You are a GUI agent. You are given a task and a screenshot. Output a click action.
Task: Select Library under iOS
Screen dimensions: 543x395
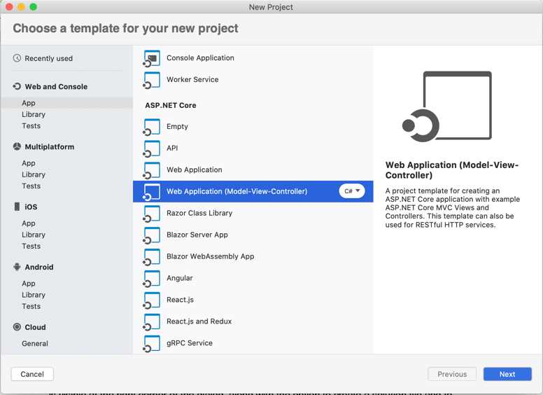coord(34,235)
